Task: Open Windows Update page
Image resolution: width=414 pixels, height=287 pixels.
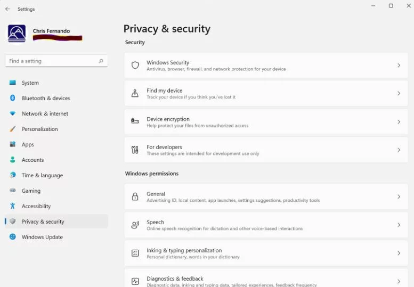Action: pyautogui.click(x=56, y=237)
